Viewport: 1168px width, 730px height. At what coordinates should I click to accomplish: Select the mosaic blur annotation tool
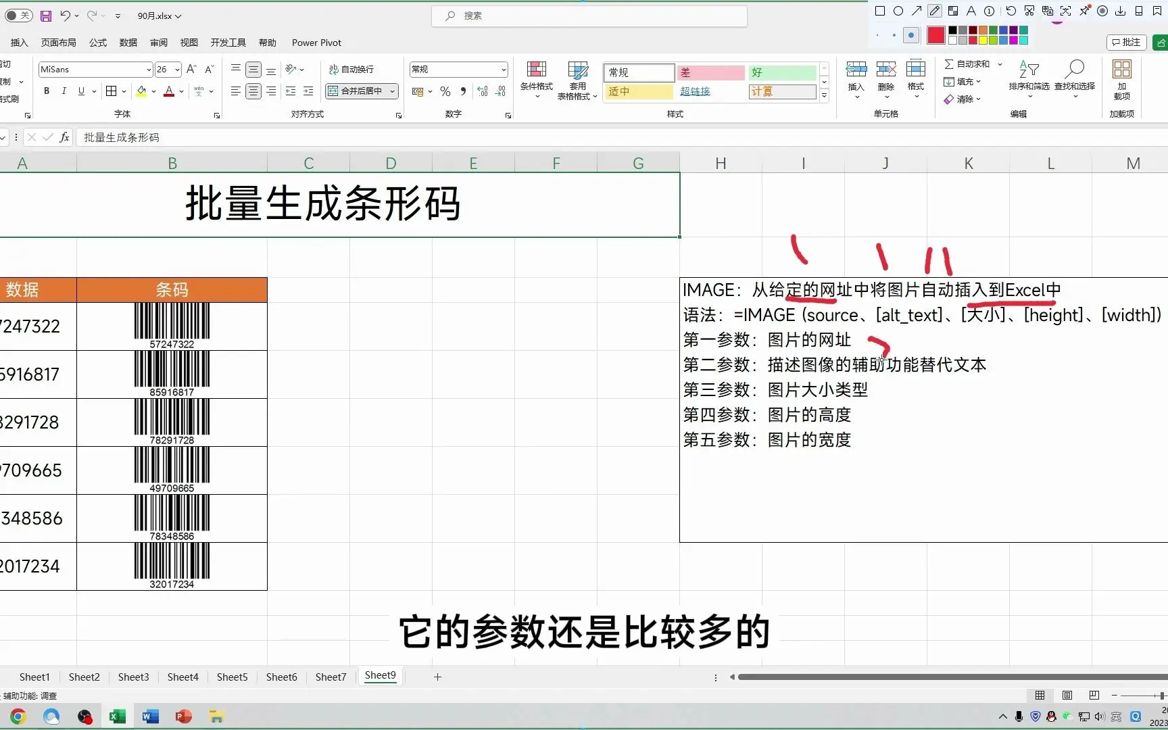point(953,11)
